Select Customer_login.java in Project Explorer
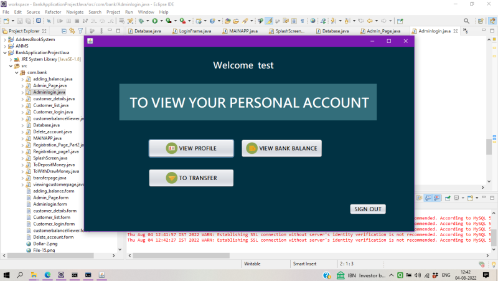This screenshot has height=281, width=498. (x=53, y=112)
